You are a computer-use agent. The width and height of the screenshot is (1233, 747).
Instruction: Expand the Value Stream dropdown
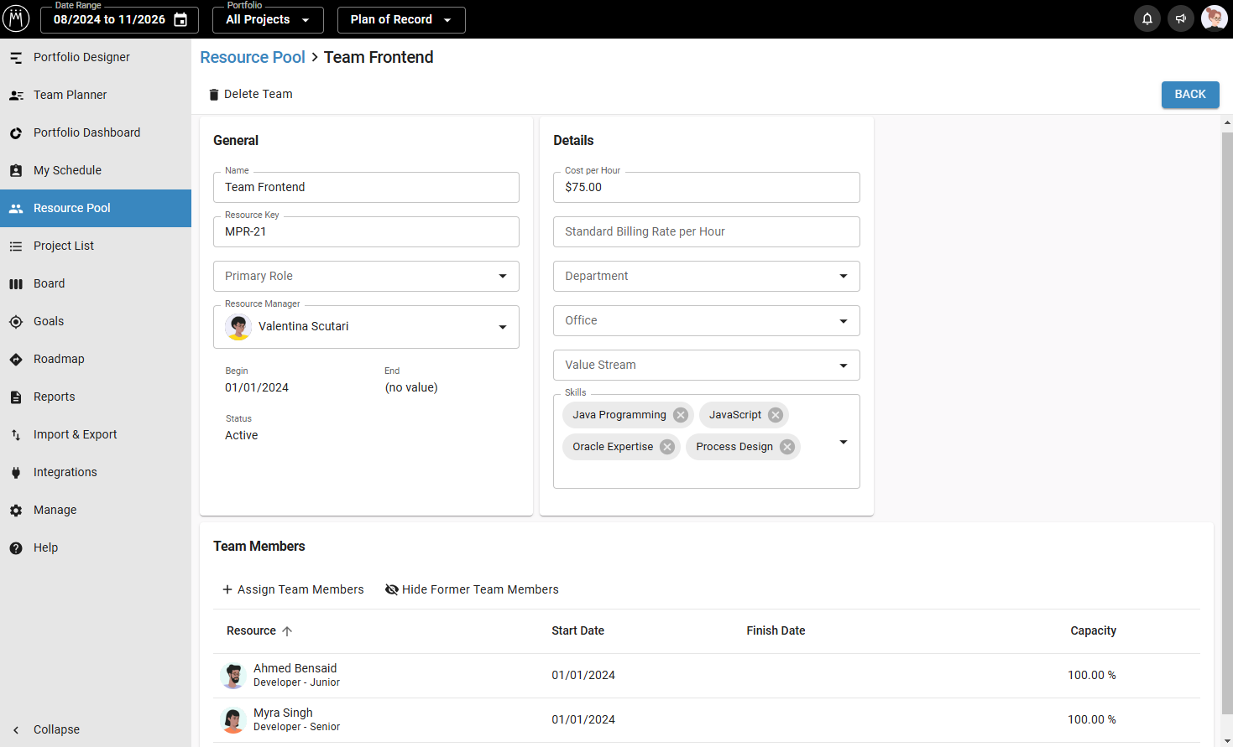(x=844, y=365)
